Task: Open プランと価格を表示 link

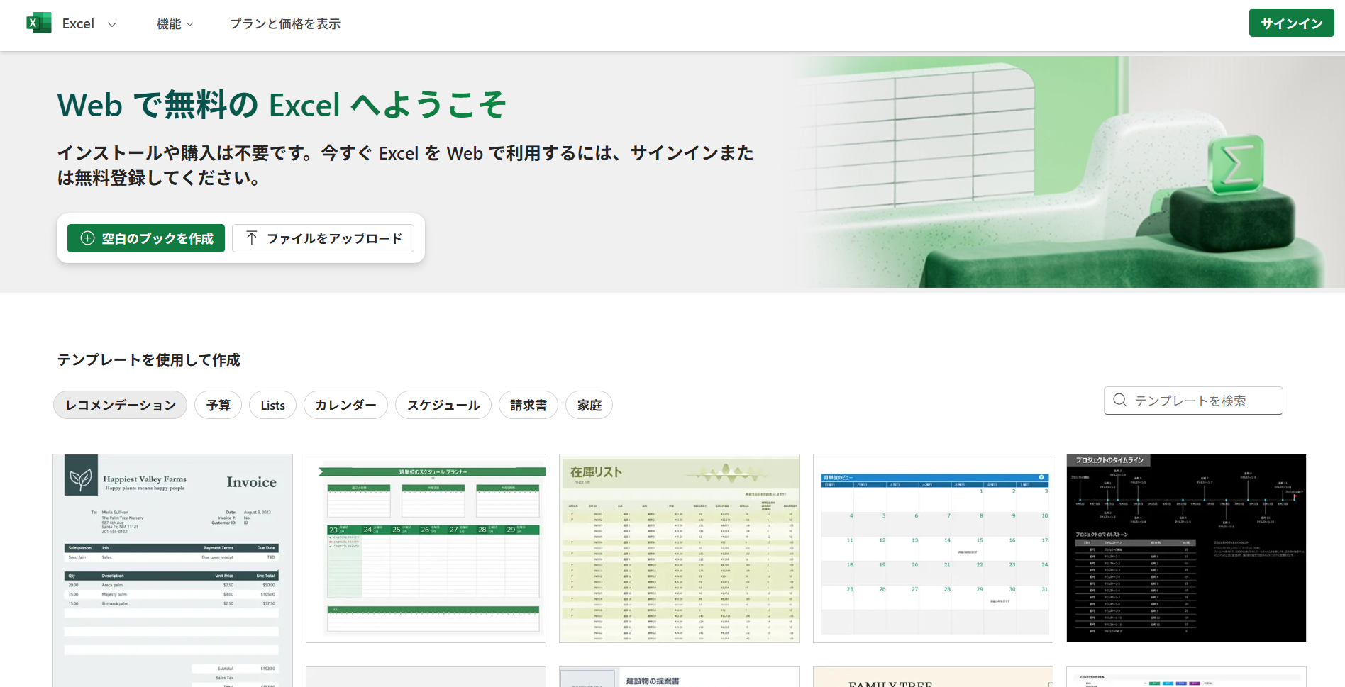Action: coord(284,24)
